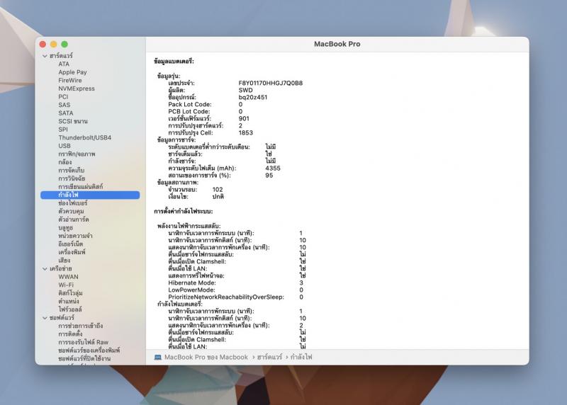Open NVMExpress hardware entry
This screenshot has height=405, width=567.
click(x=77, y=89)
